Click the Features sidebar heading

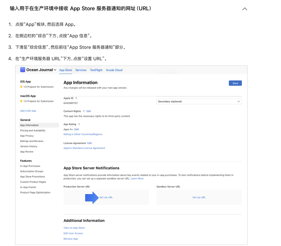pos(26,161)
